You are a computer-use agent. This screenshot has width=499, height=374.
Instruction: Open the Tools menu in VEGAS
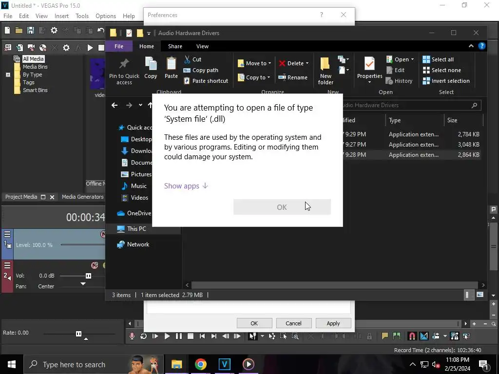[82, 16]
